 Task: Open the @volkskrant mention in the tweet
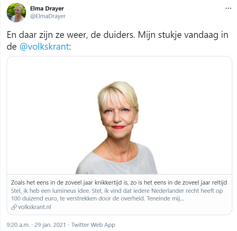pos(44,46)
